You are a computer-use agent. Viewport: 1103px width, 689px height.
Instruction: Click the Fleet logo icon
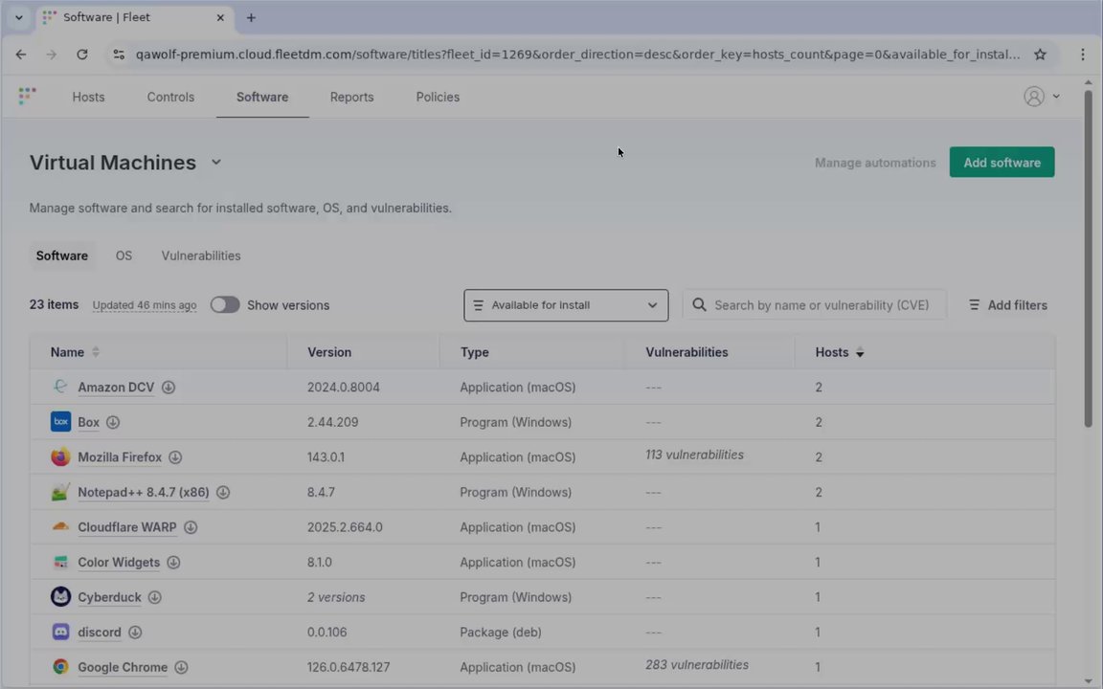27,97
